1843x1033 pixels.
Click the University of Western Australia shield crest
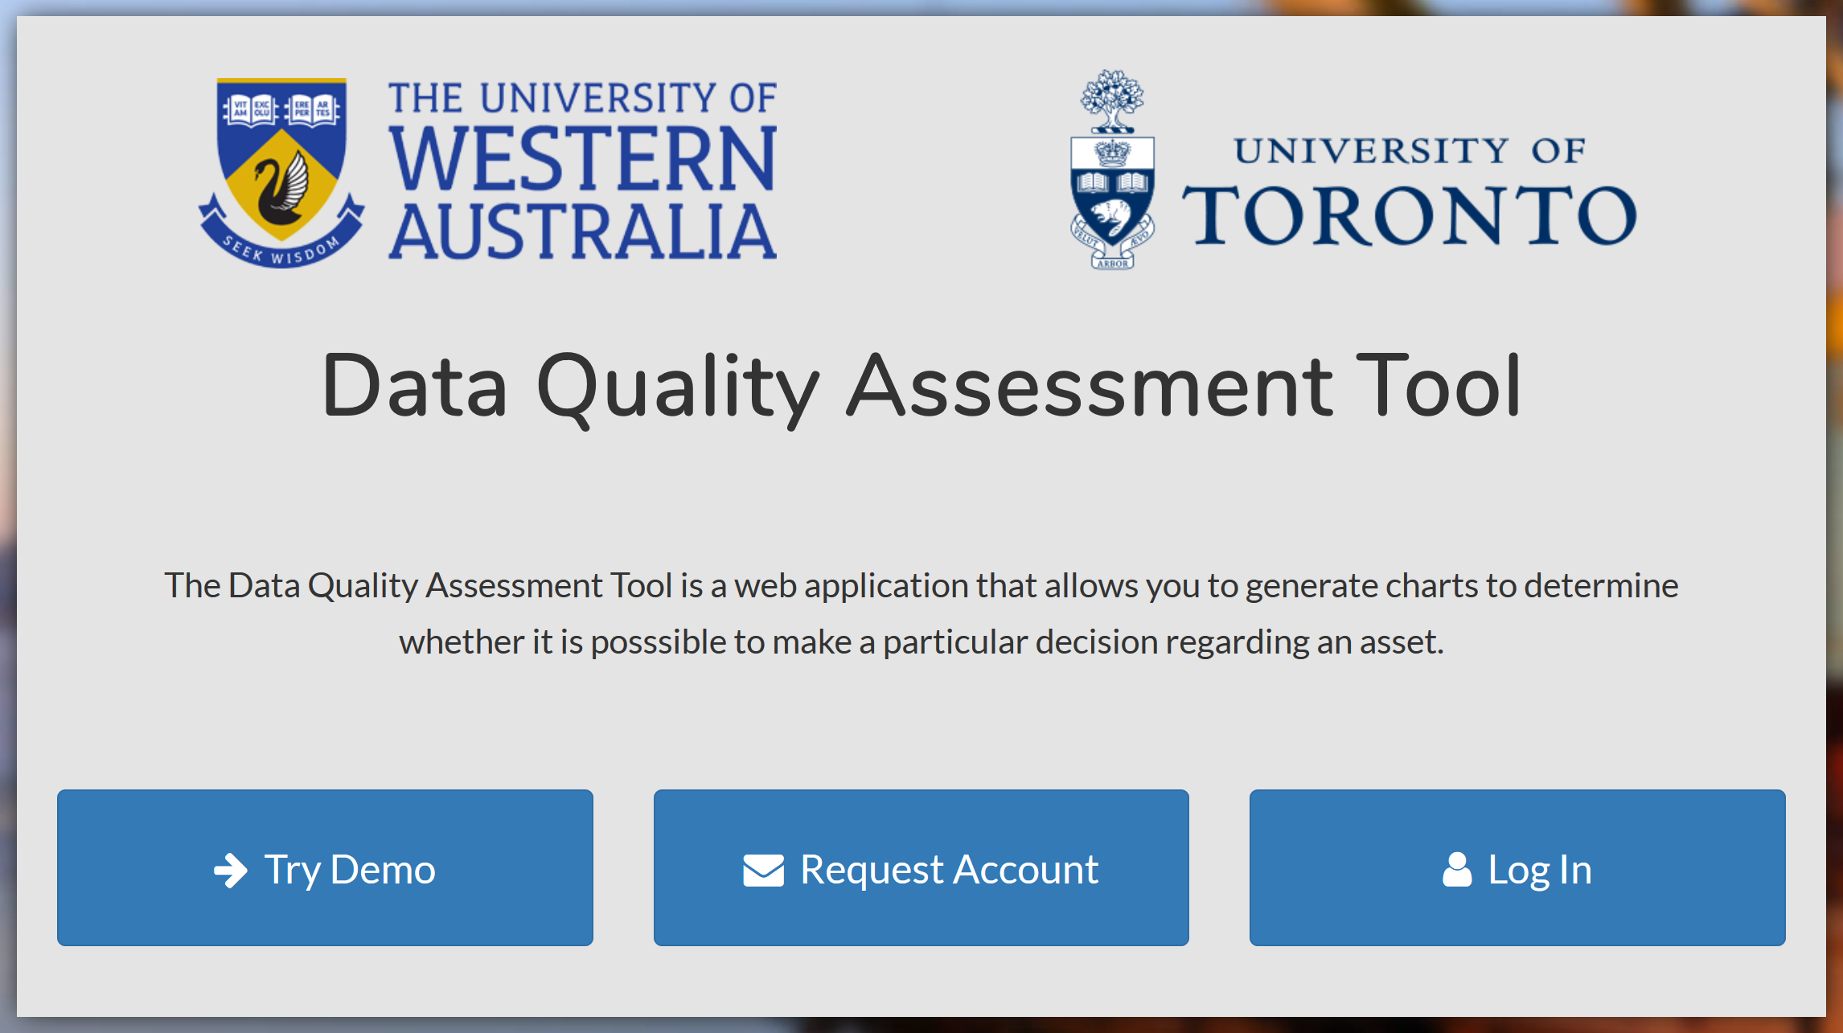click(281, 173)
